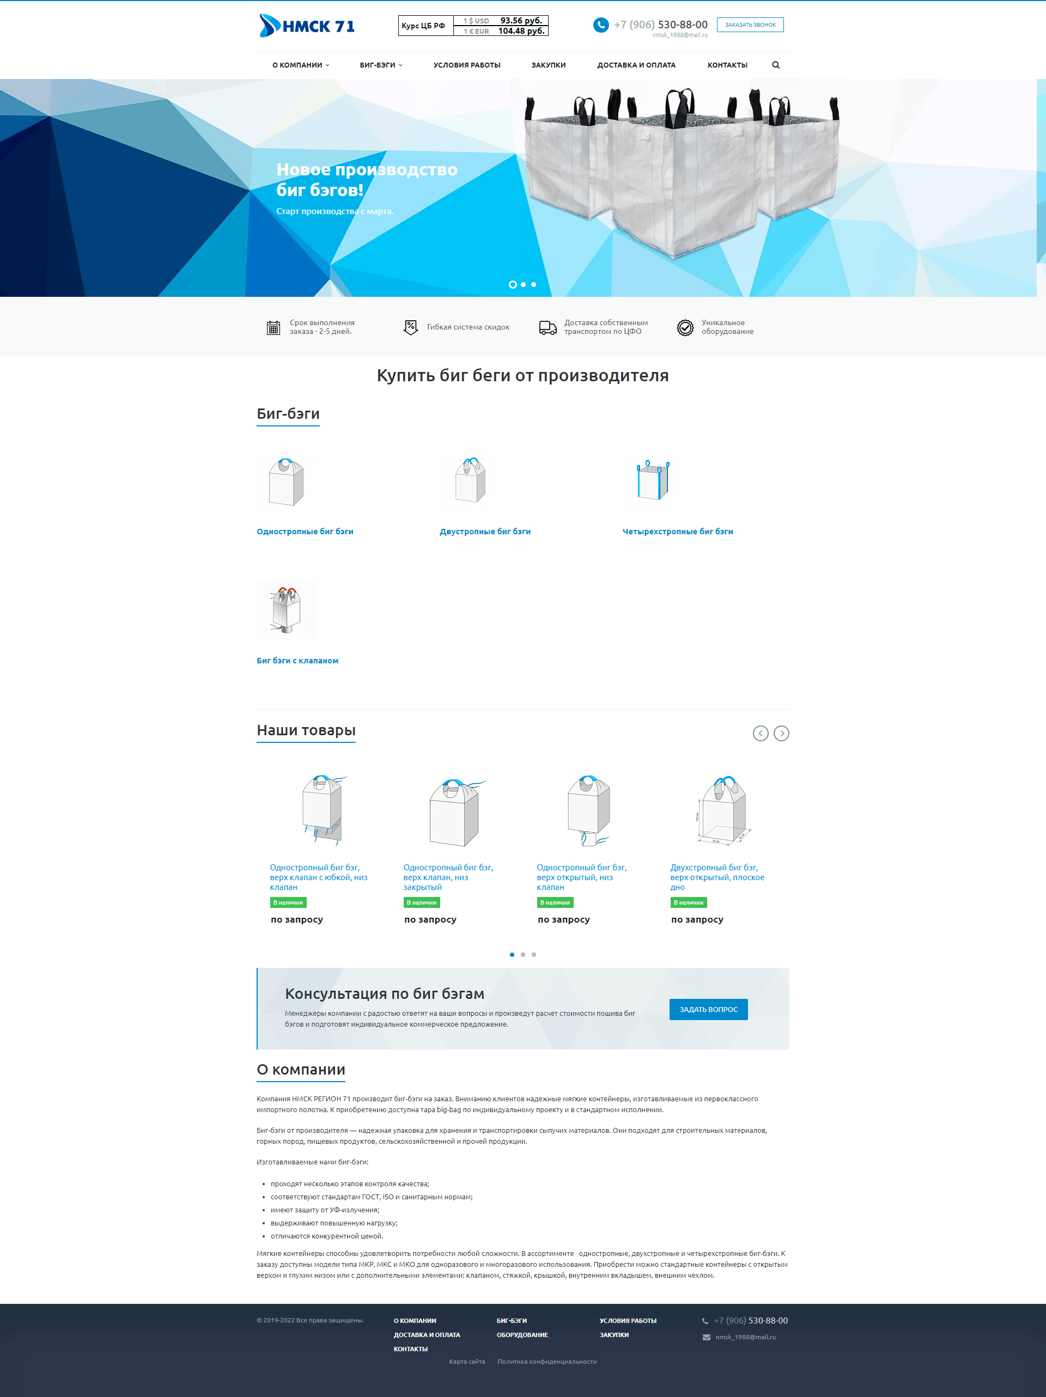
Task: Go to previous products with left arrow
Action: [x=761, y=733]
